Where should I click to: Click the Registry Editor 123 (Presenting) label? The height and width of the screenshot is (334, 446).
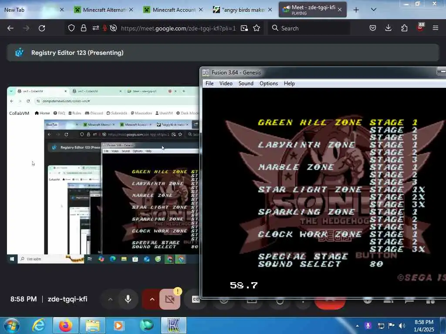[x=78, y=53]
